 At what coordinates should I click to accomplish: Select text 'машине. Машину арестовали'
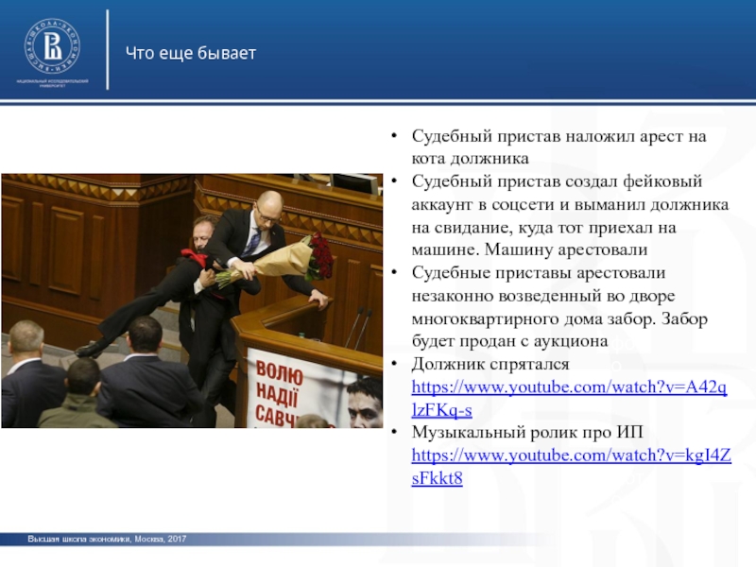529,249
